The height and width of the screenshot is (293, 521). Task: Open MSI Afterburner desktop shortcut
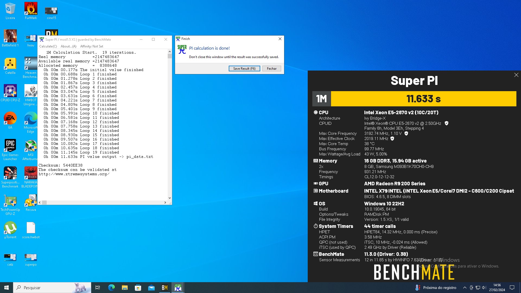click(31, 150)
